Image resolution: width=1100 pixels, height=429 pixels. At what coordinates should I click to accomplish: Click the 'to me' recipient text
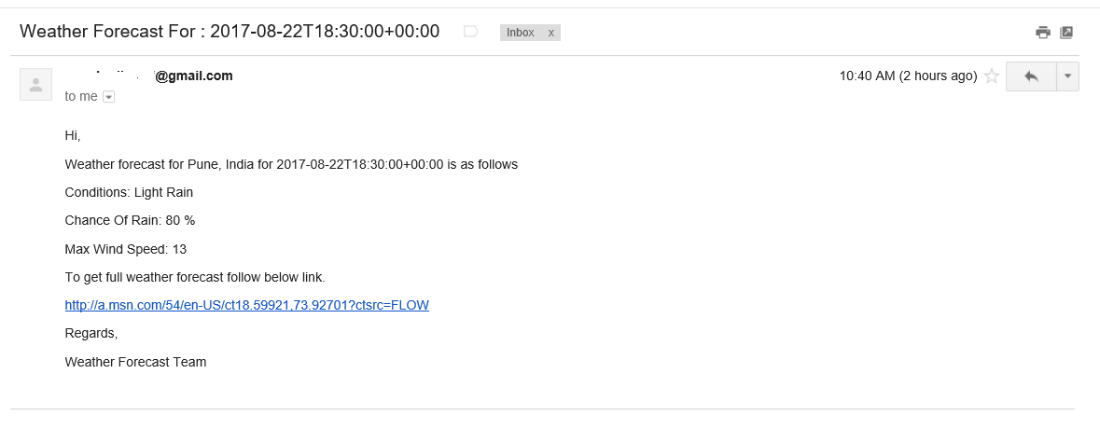coord(81,97)
